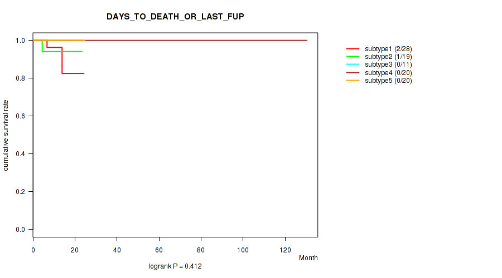Click the 0.4 tick on the y-axis

[x=21, y=154]
